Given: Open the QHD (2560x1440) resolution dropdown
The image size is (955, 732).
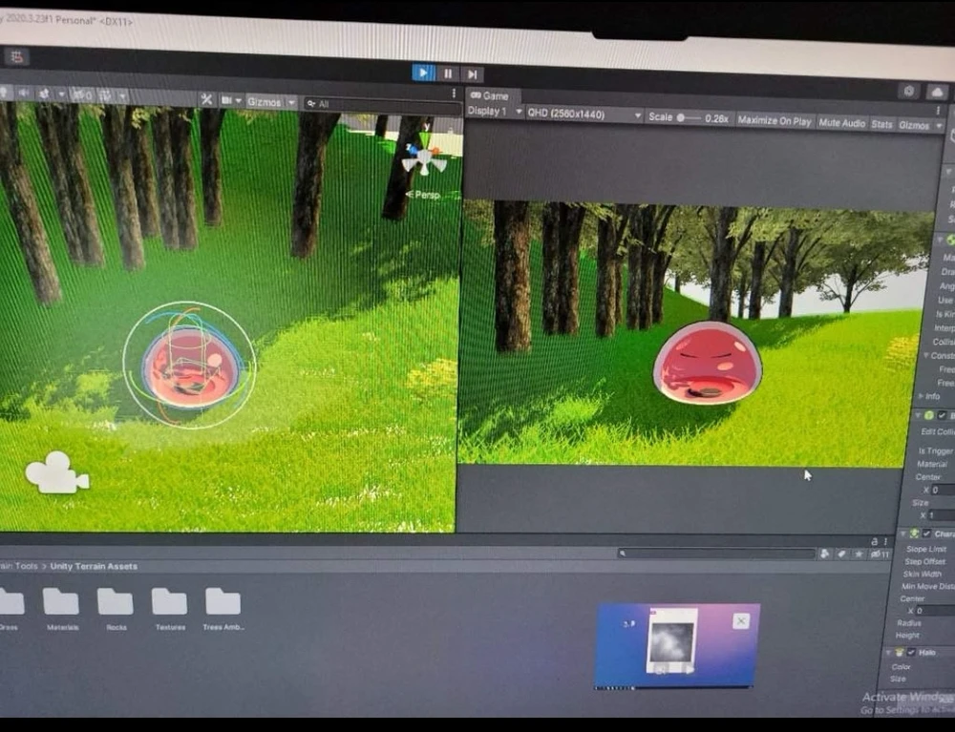Looking at the screenshot, I should click(x=584, y=115).
